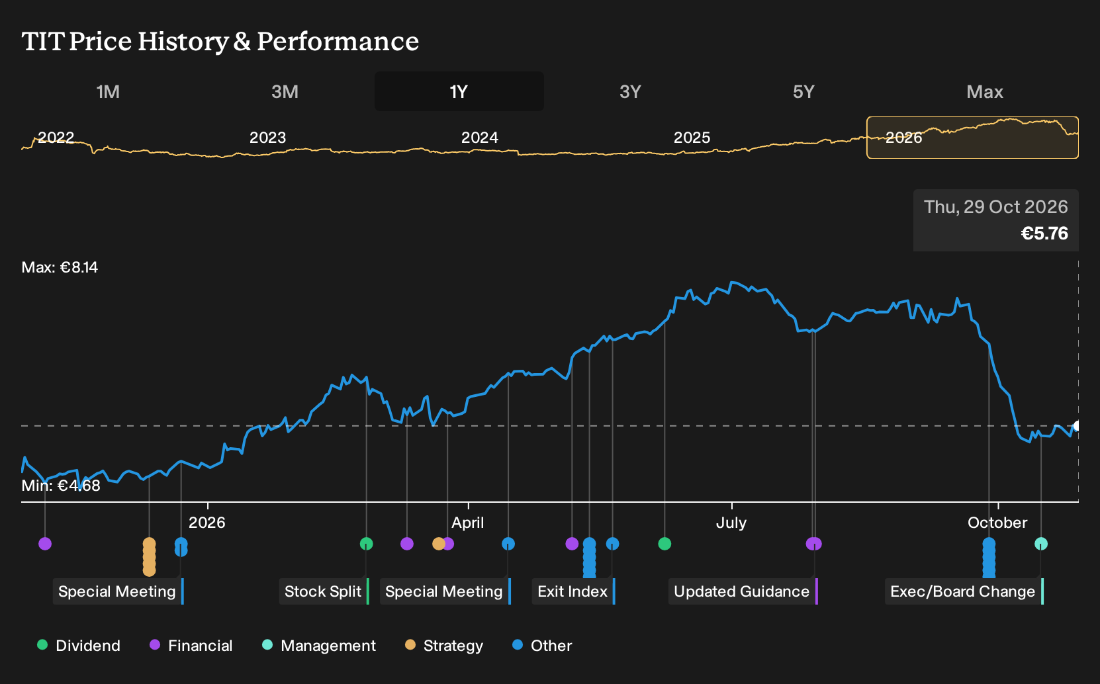This screenshot has height=684, width=1100.
Task: Click green Dividend dot left of July
Action: (x=665, y=544)
